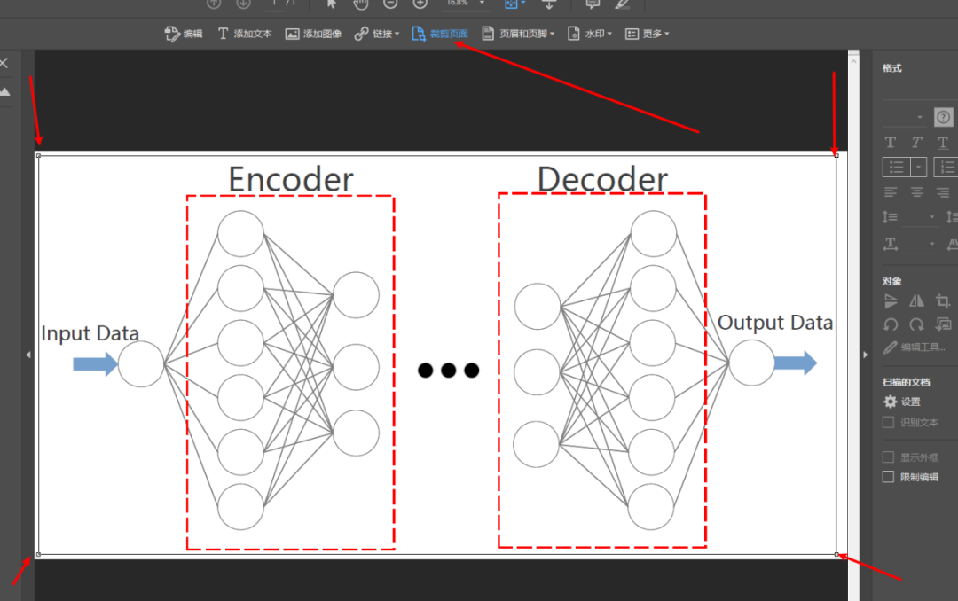
Task: Rotate object clockwise
Action: pos(916,324)
